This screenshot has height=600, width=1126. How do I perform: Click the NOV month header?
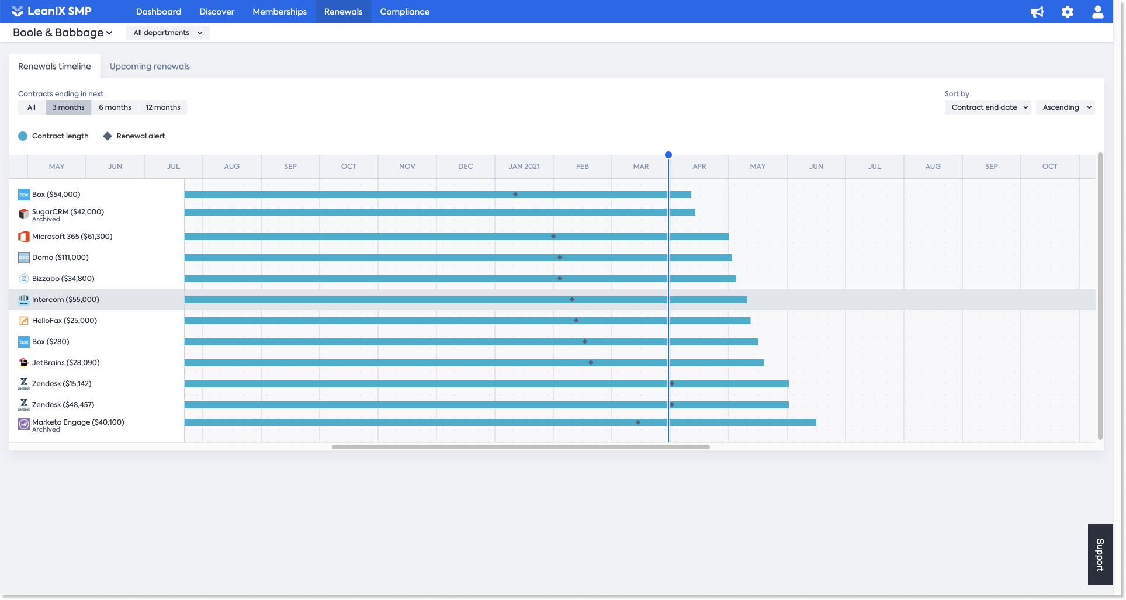tap(407, 167)
